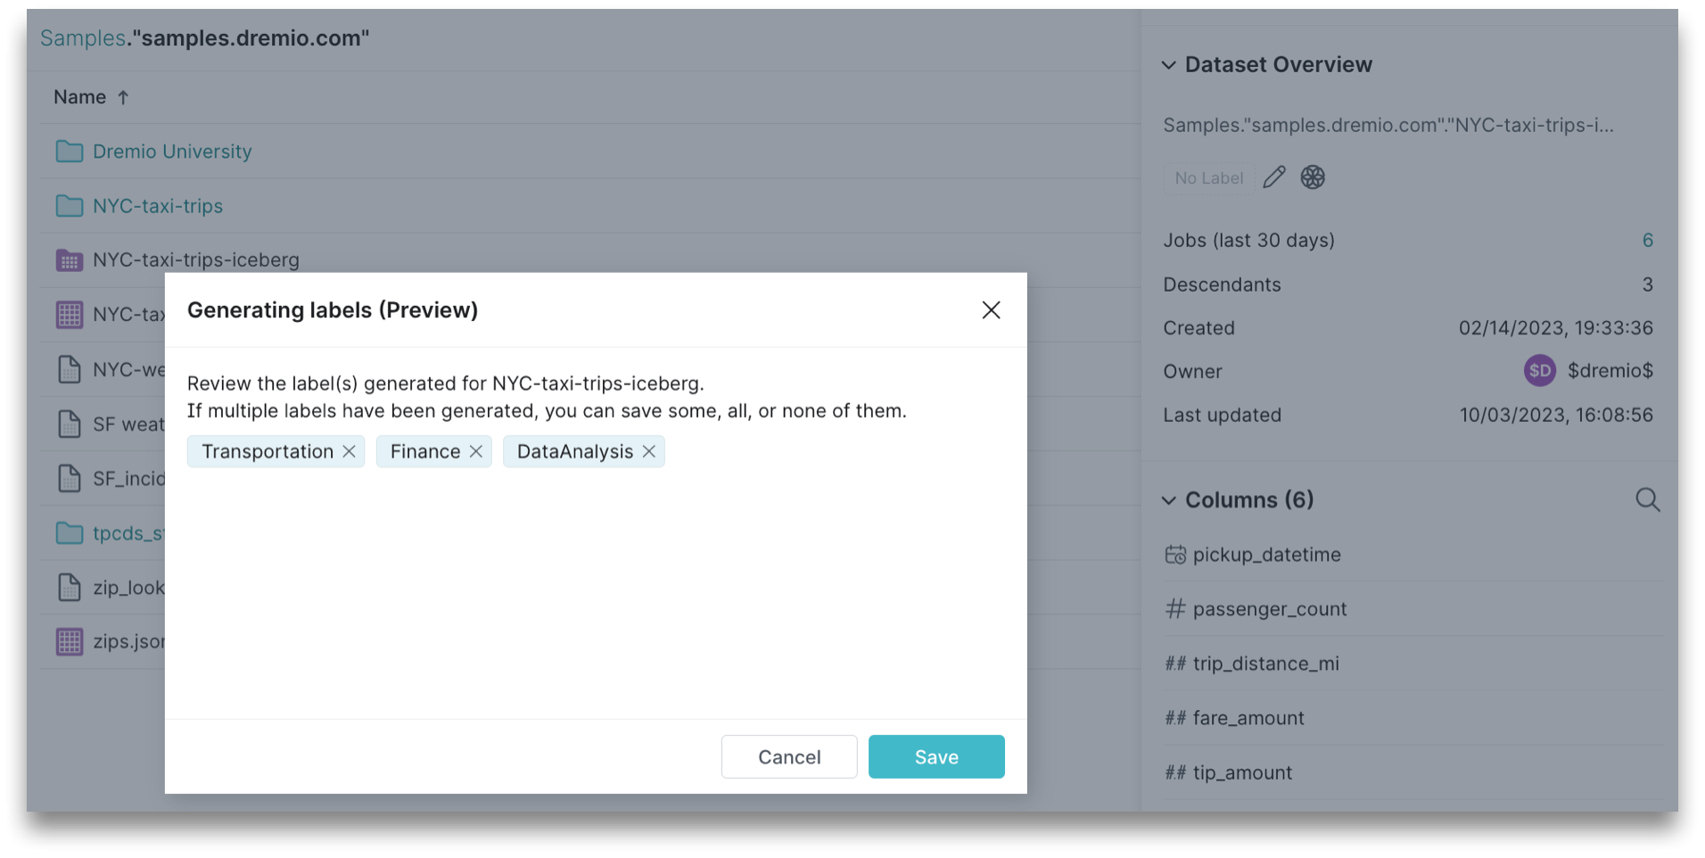Collapse the Columns (6) section
Image resolution: width=1705 pixels, height=858 pixels.
click(x=1169, y=500)
